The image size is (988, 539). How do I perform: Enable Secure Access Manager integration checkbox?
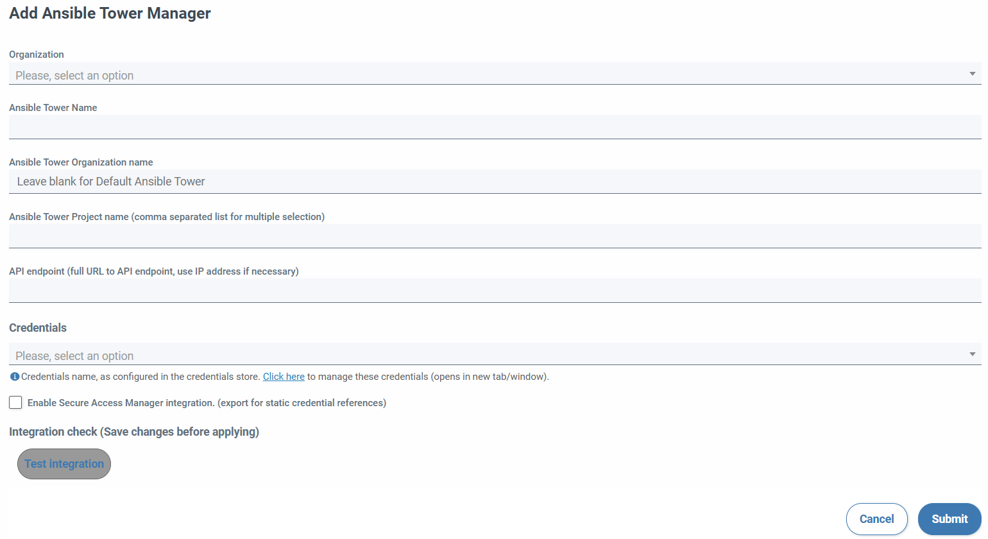(15, 402)
